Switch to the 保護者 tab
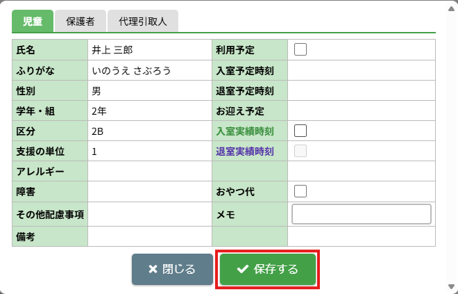The width and height of the screenshot is (458, 294). [80, 22]
